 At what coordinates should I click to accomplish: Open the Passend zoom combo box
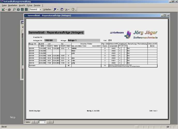(x=35, y=10)
